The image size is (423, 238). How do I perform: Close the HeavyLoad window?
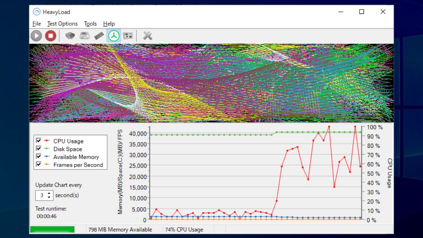pyautogui.click(x=383, y=12)
